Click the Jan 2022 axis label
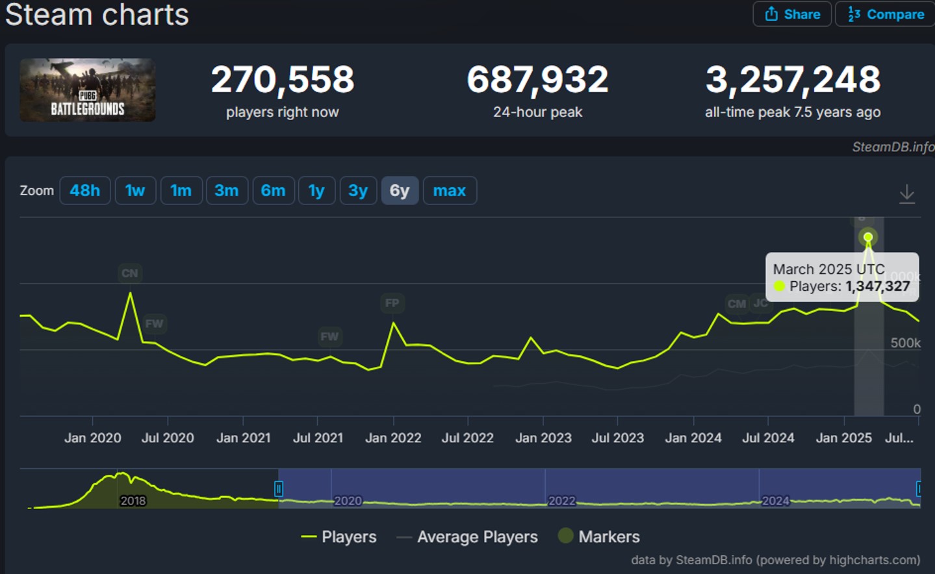 coord(394,438)
